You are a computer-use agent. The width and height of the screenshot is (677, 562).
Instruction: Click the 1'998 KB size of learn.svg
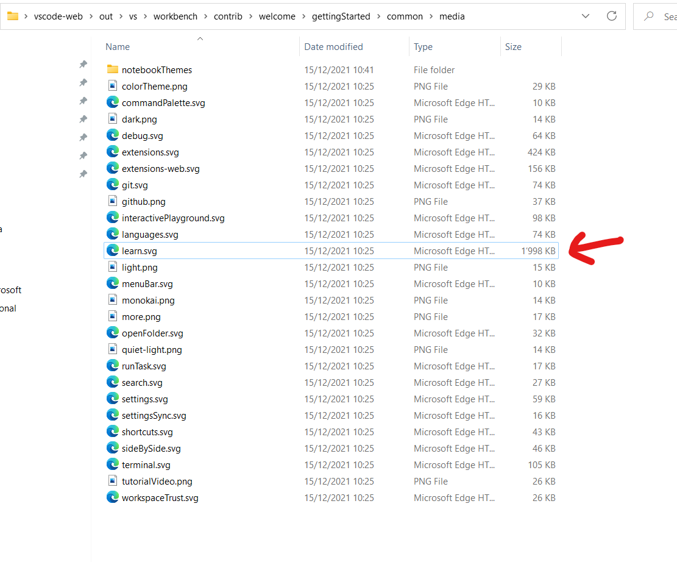[538, 251]
